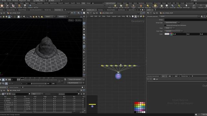The width and height of the screenshot is (207, 116).
Task: Open the Key All Channels dropdown
Action: click(76, 83)
